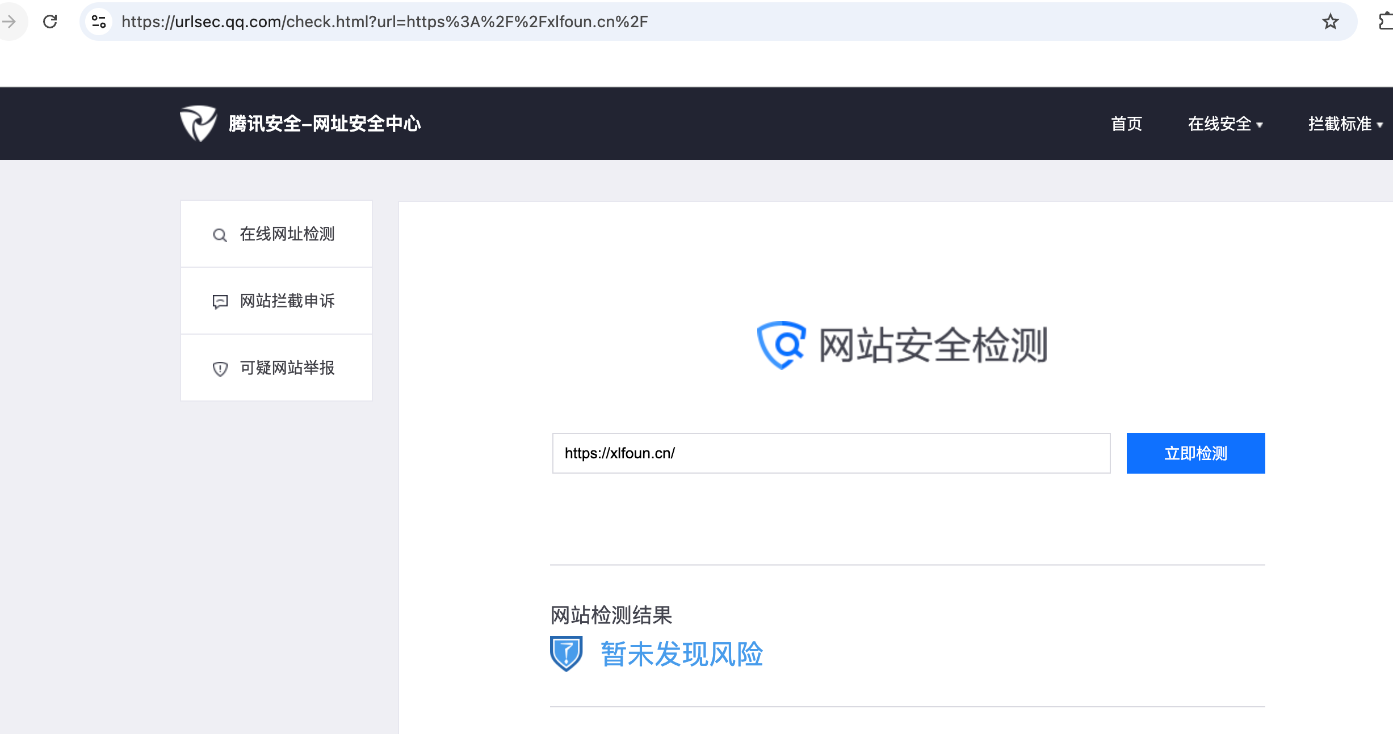Bookmark this page with star icon

(1330, 22)
